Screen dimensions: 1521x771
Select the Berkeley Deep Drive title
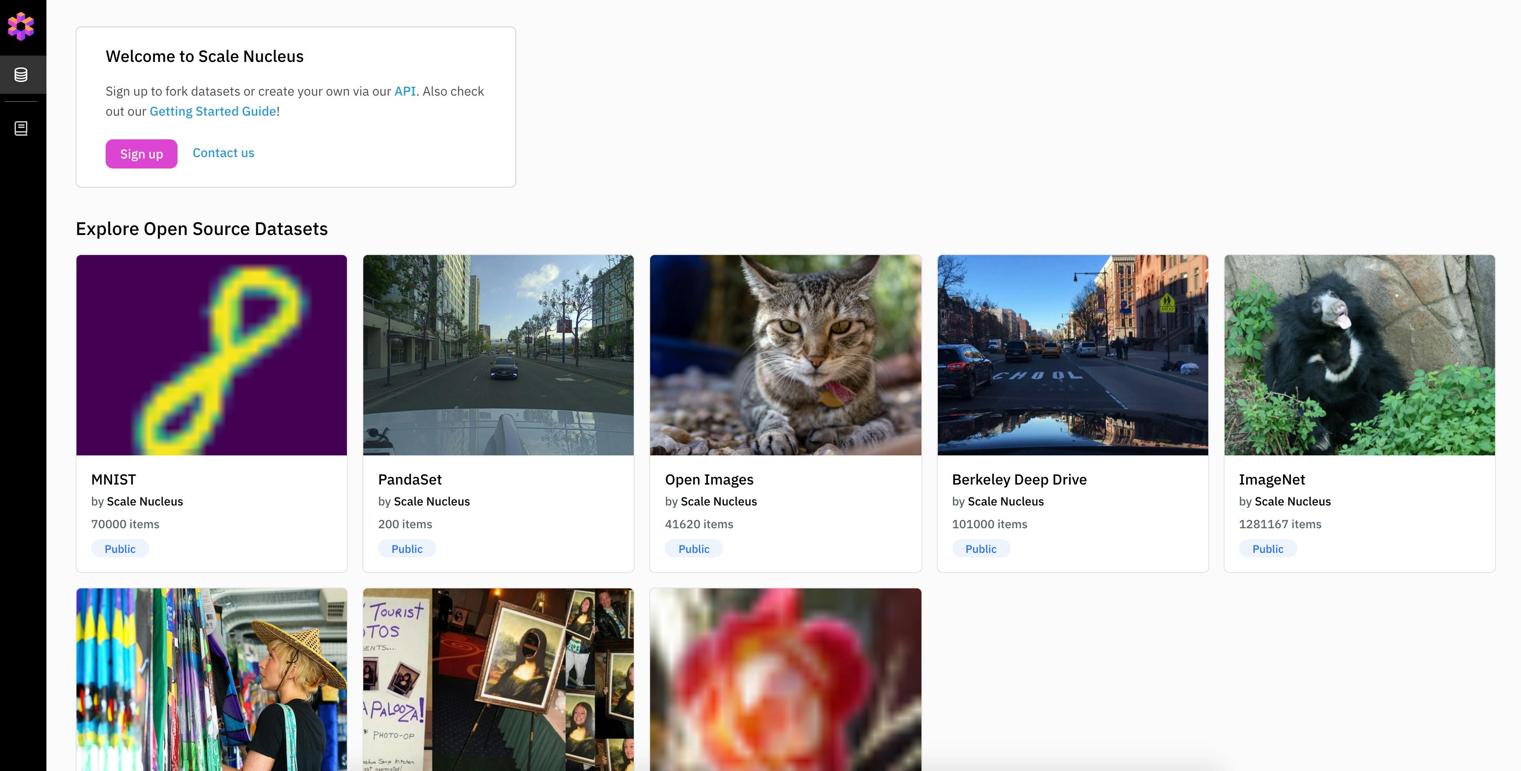point(1019,480)
